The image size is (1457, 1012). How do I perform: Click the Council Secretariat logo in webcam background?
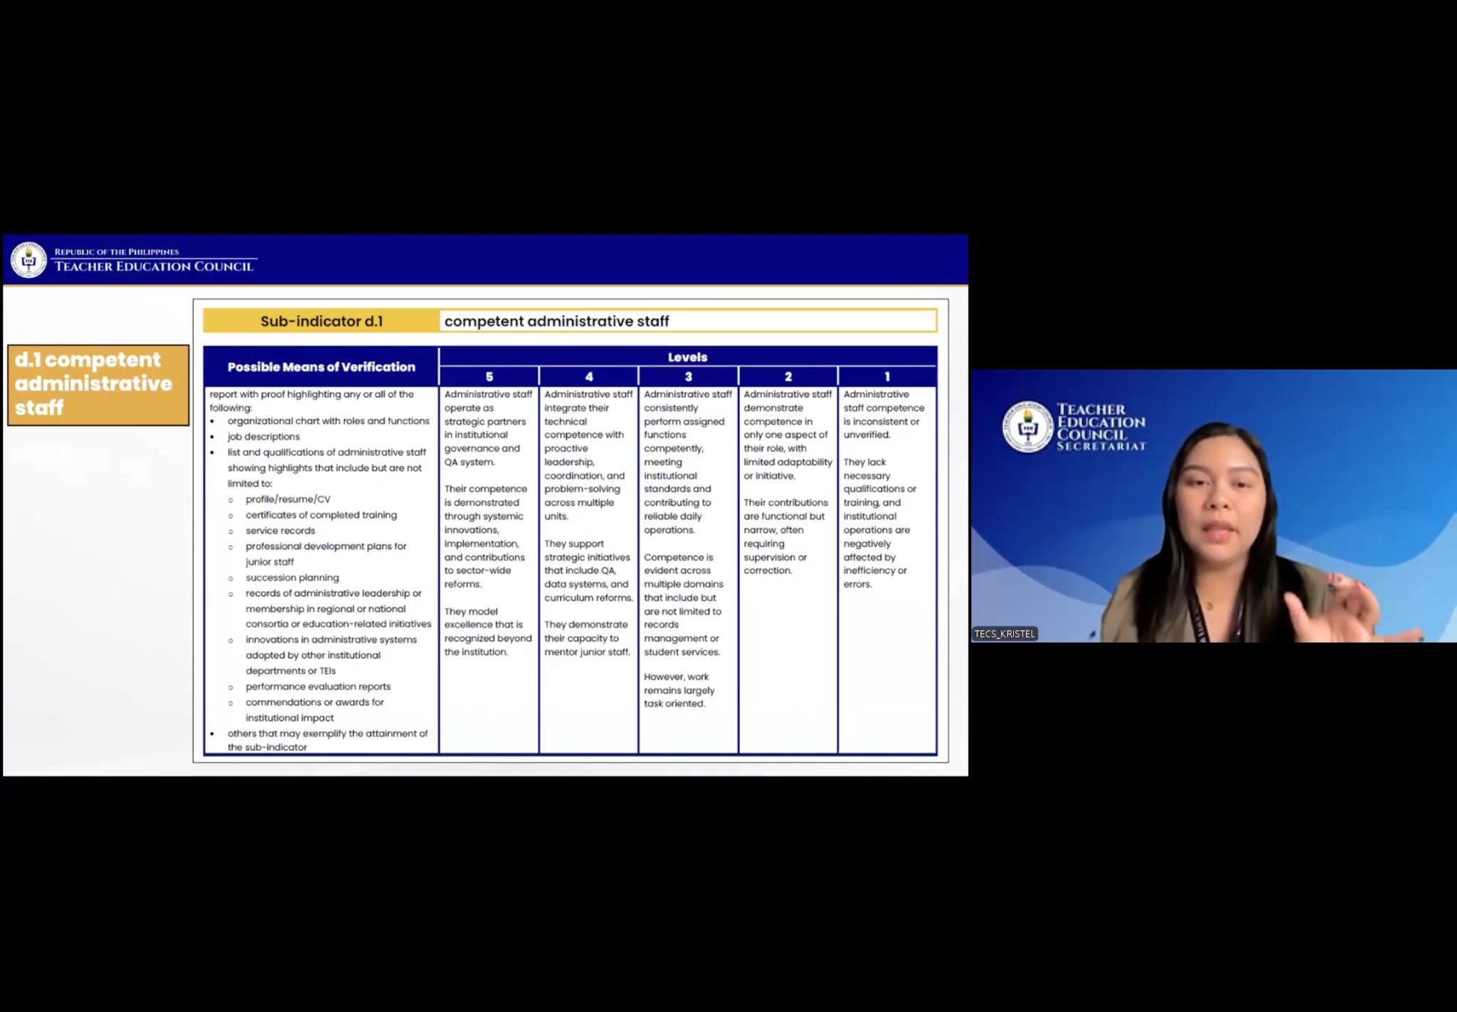click(1027, 427)
